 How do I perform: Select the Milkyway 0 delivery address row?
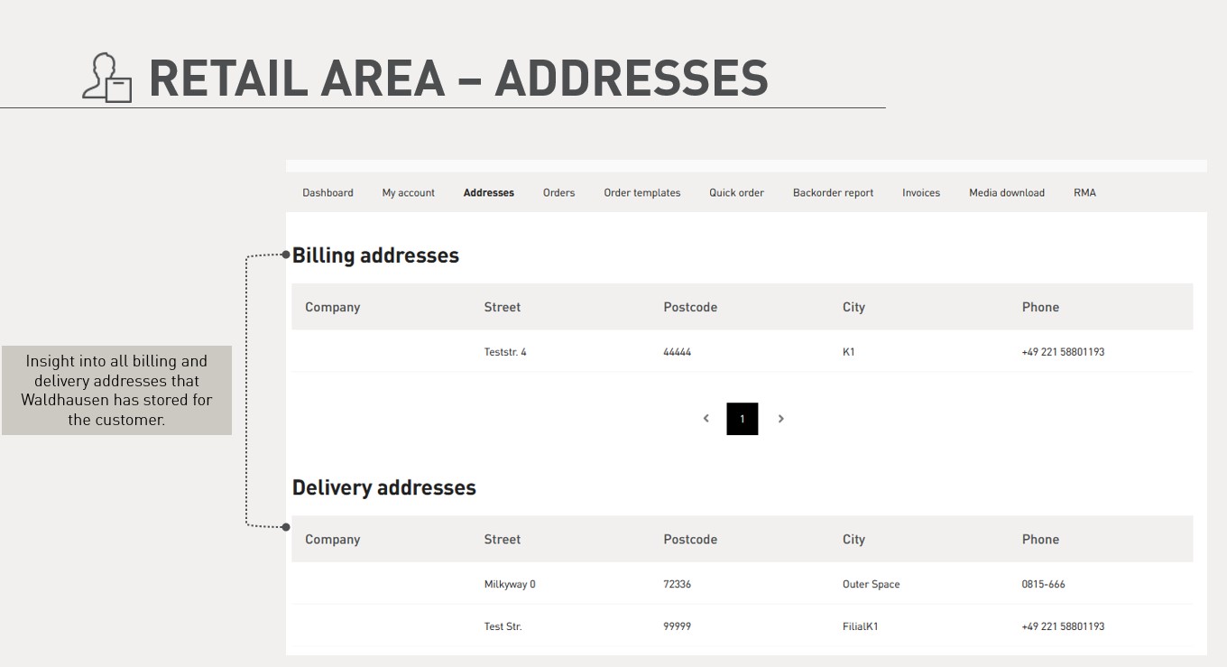tap(509, 584)
